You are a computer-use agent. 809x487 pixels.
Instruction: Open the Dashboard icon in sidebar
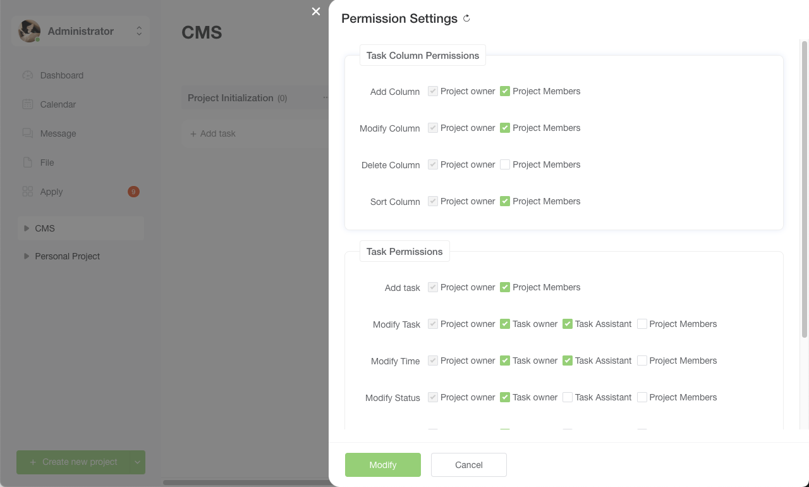tap(28, 75)
